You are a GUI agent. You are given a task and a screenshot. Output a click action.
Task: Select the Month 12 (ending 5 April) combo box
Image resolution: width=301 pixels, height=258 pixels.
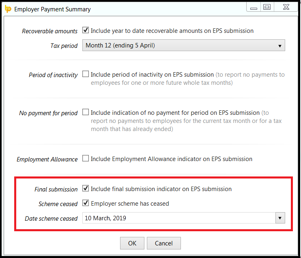coord(183,45)
